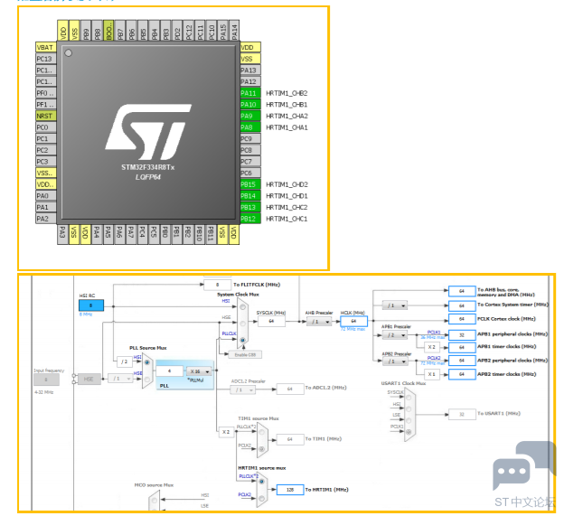Select the green PB14 pin
The width and height of the screenshot is (564, 516).
point(250,196)
